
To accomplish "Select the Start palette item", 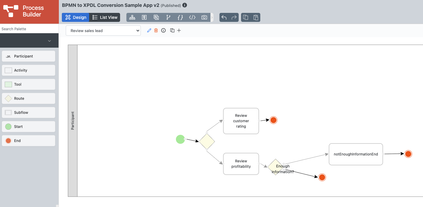I will [29, 127].
